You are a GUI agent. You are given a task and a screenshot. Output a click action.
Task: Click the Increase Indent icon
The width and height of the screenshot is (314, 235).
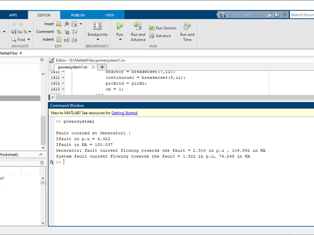[67, 39]
